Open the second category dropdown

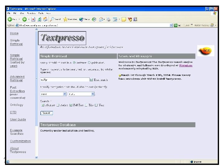click(x=82, y=94)
